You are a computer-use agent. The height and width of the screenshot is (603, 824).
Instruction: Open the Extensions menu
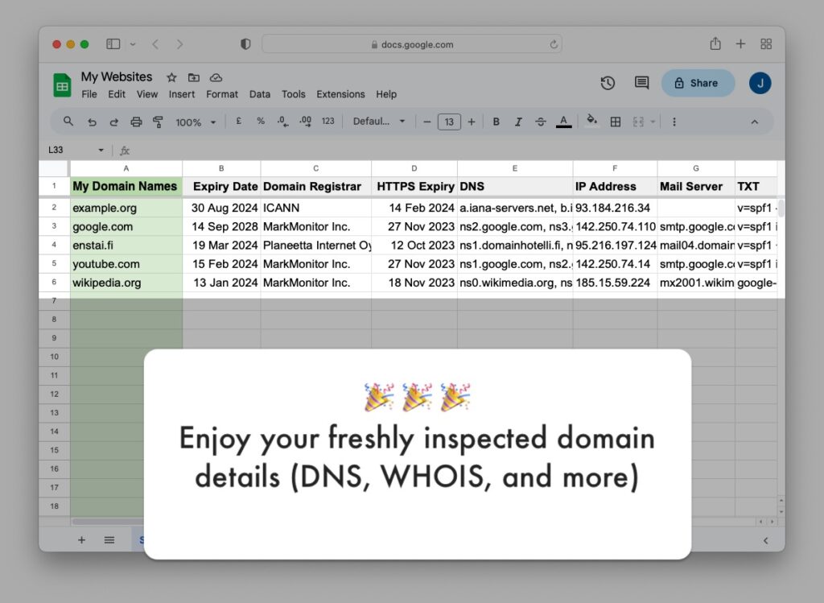pos(340,94)
